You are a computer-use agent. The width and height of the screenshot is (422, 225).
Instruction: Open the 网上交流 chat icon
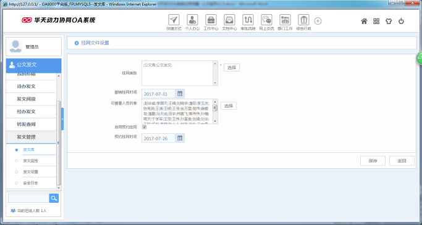tap(266, 20)
